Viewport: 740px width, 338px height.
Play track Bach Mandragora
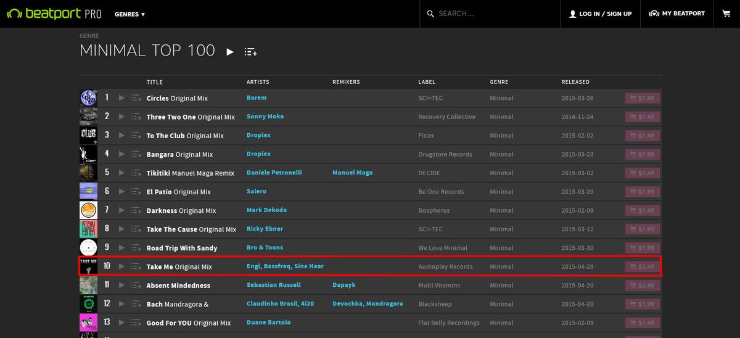[121, 304]
